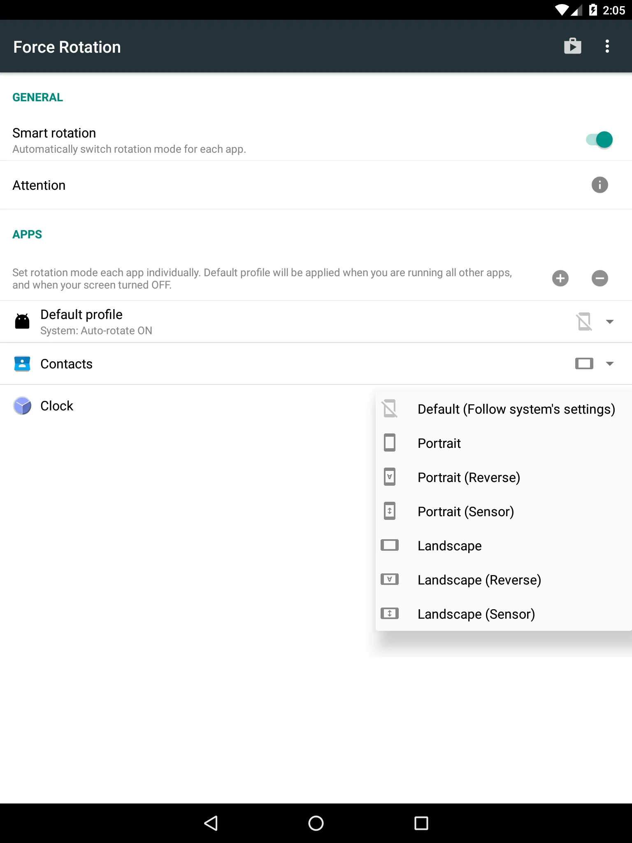Select Landscape (Reverse) mode
This screenshot has height=843, width=632.
click(x=504, y=580)
